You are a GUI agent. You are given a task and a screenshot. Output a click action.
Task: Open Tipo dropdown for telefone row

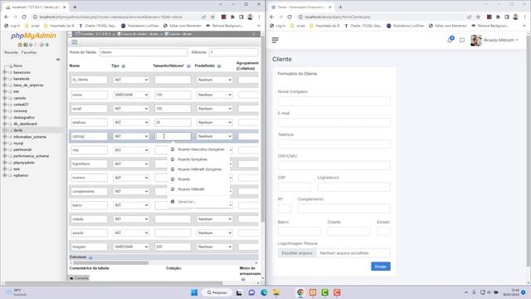131,122
